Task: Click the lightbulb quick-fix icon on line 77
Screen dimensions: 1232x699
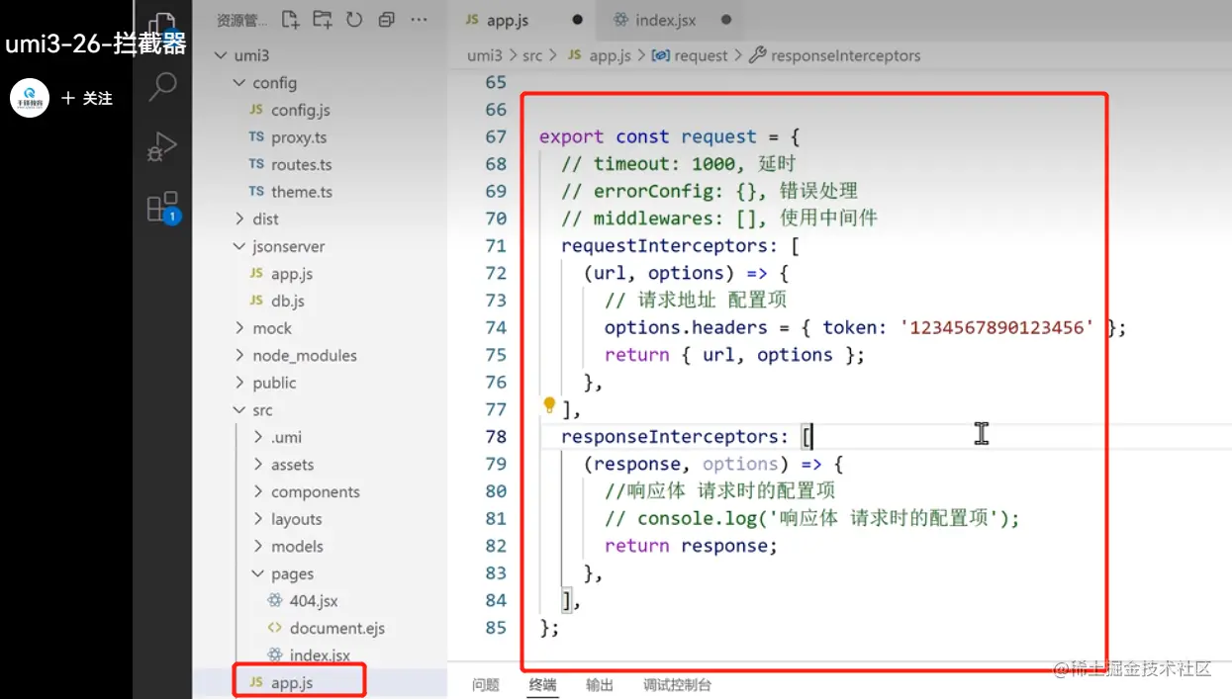Action: (x=550, y=404)
